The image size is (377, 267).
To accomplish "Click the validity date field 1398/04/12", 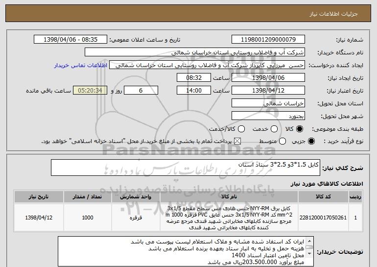I will coord(268,90).
